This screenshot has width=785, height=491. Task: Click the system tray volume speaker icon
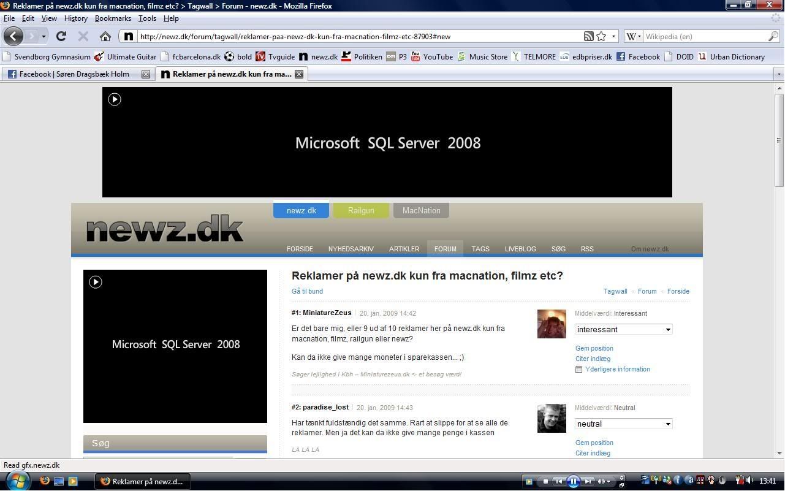(751, 481)
